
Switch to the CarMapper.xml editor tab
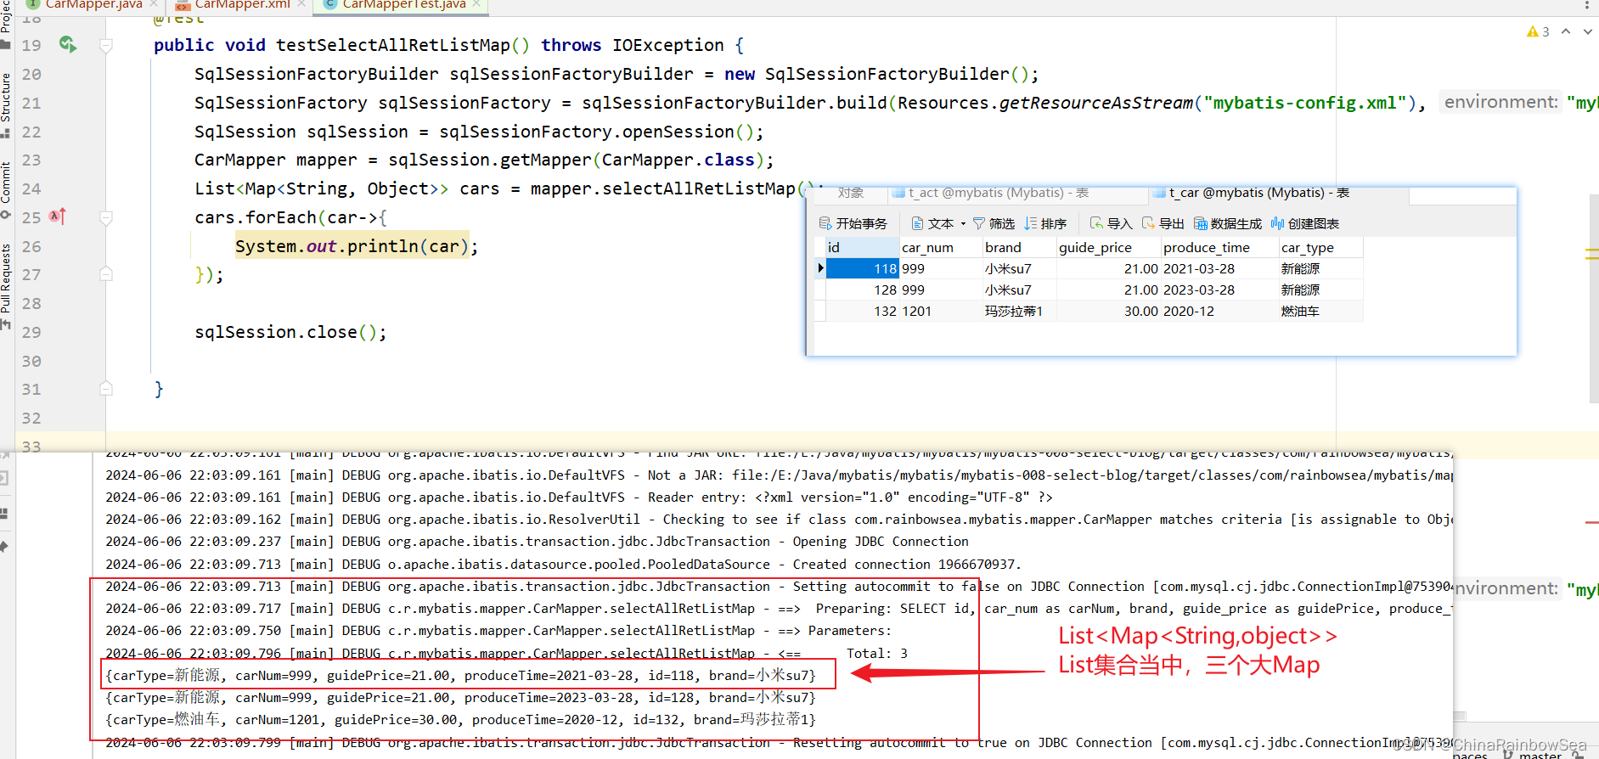242,5
